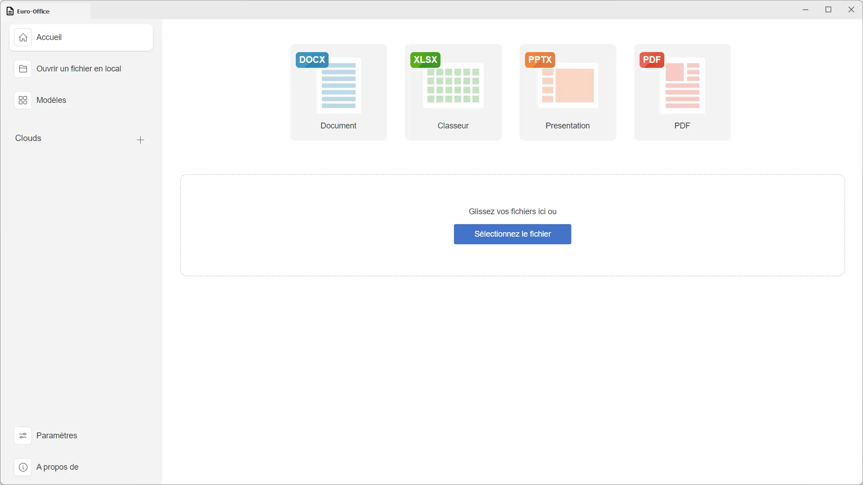Minimize the Euro-Office window
The height and width of the screenshot is (485, 863).
[805, 9]
